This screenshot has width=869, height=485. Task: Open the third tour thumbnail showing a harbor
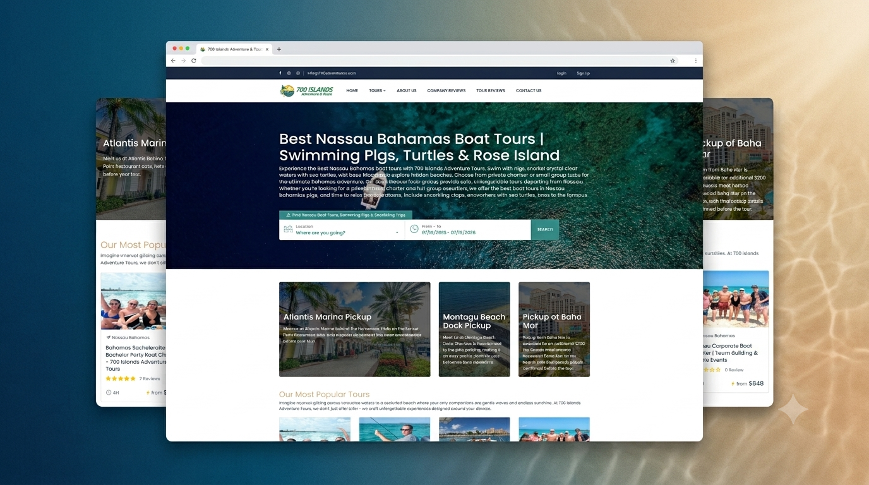(x=474, y=429)
